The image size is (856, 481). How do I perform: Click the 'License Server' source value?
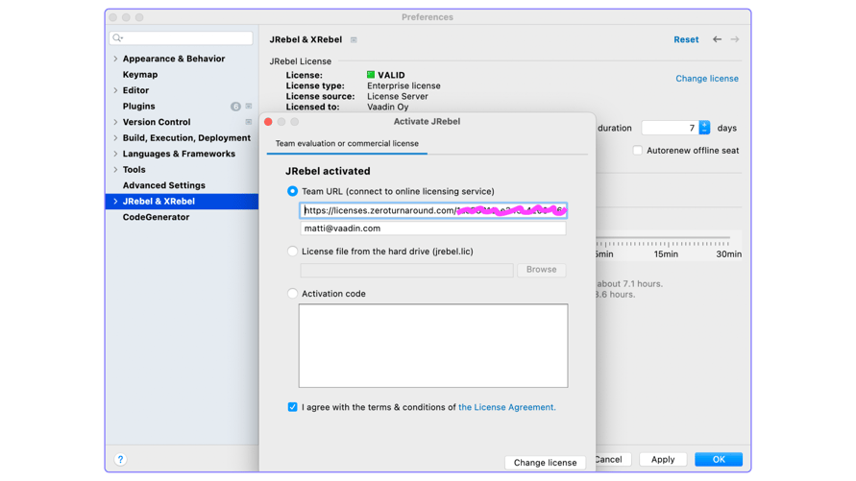[x=398, y=96]
